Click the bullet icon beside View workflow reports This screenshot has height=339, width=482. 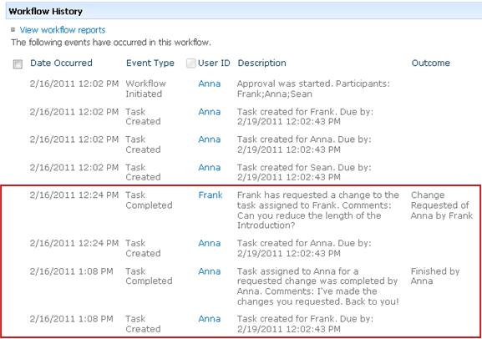coord(13,29)
